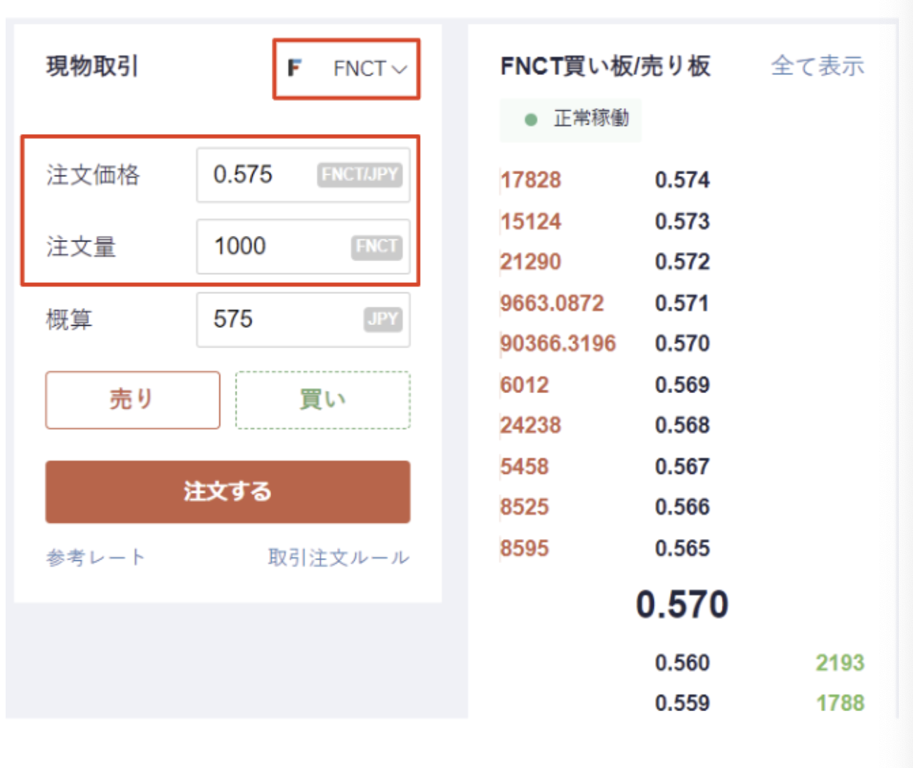
Task: Click 全て表示 to show full order book
Action: click(x=817, y=66)
